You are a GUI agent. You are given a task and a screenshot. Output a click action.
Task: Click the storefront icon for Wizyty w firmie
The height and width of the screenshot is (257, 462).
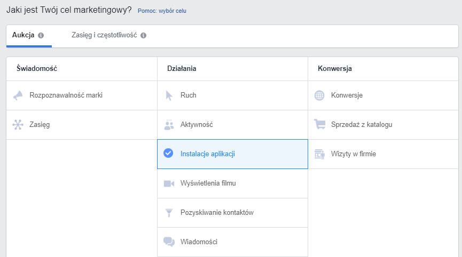[319, 154]
